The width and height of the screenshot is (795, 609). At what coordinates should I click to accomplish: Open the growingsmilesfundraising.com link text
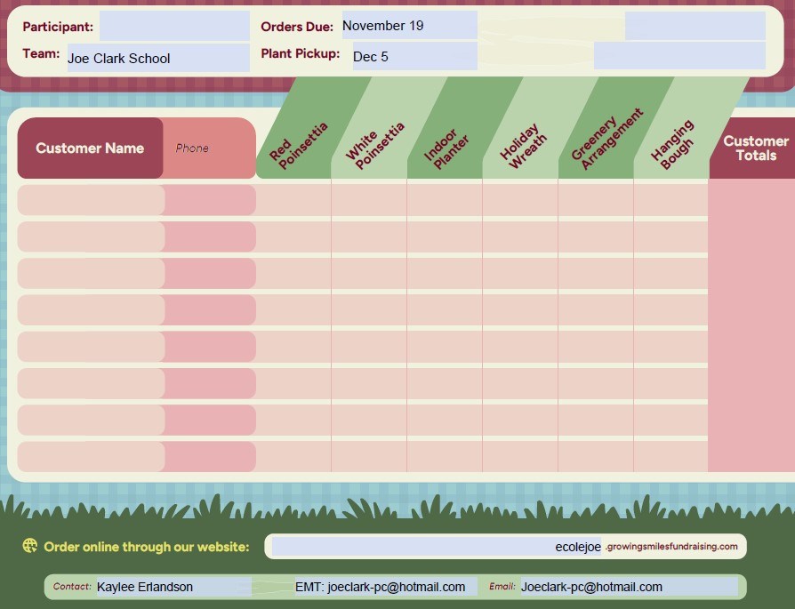tap(671, 547)
